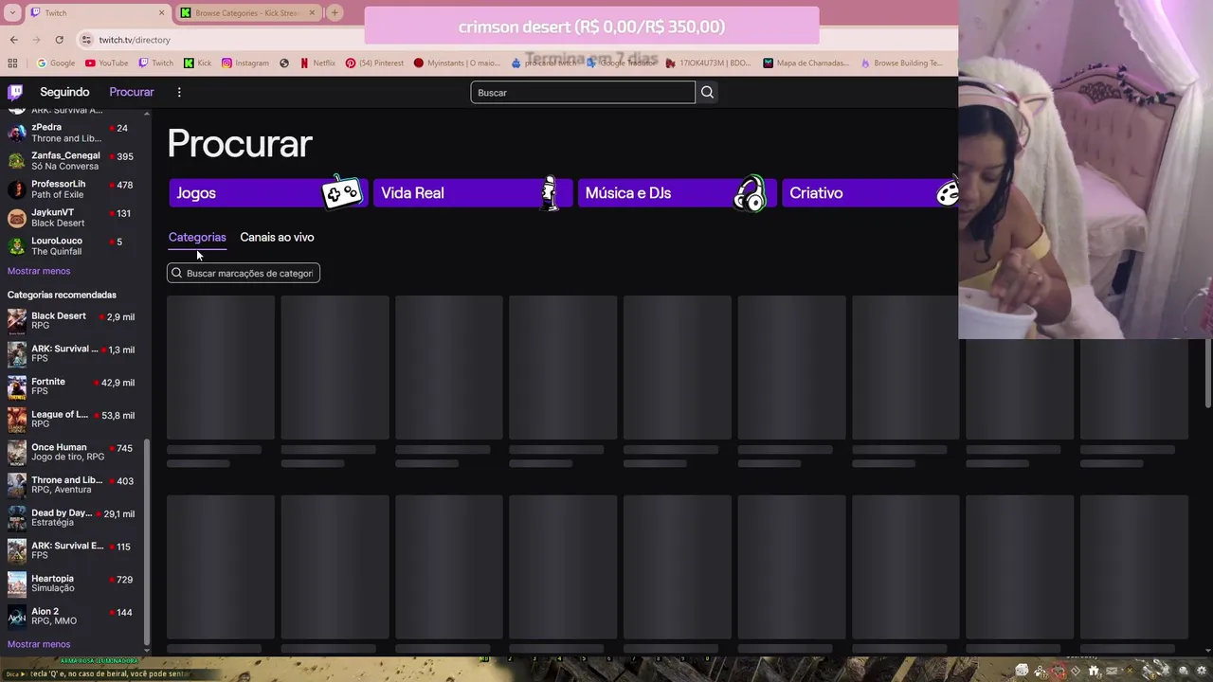1213x682 pixels.
Task: Click the game settings gear icon
Action: point(1202,671)
